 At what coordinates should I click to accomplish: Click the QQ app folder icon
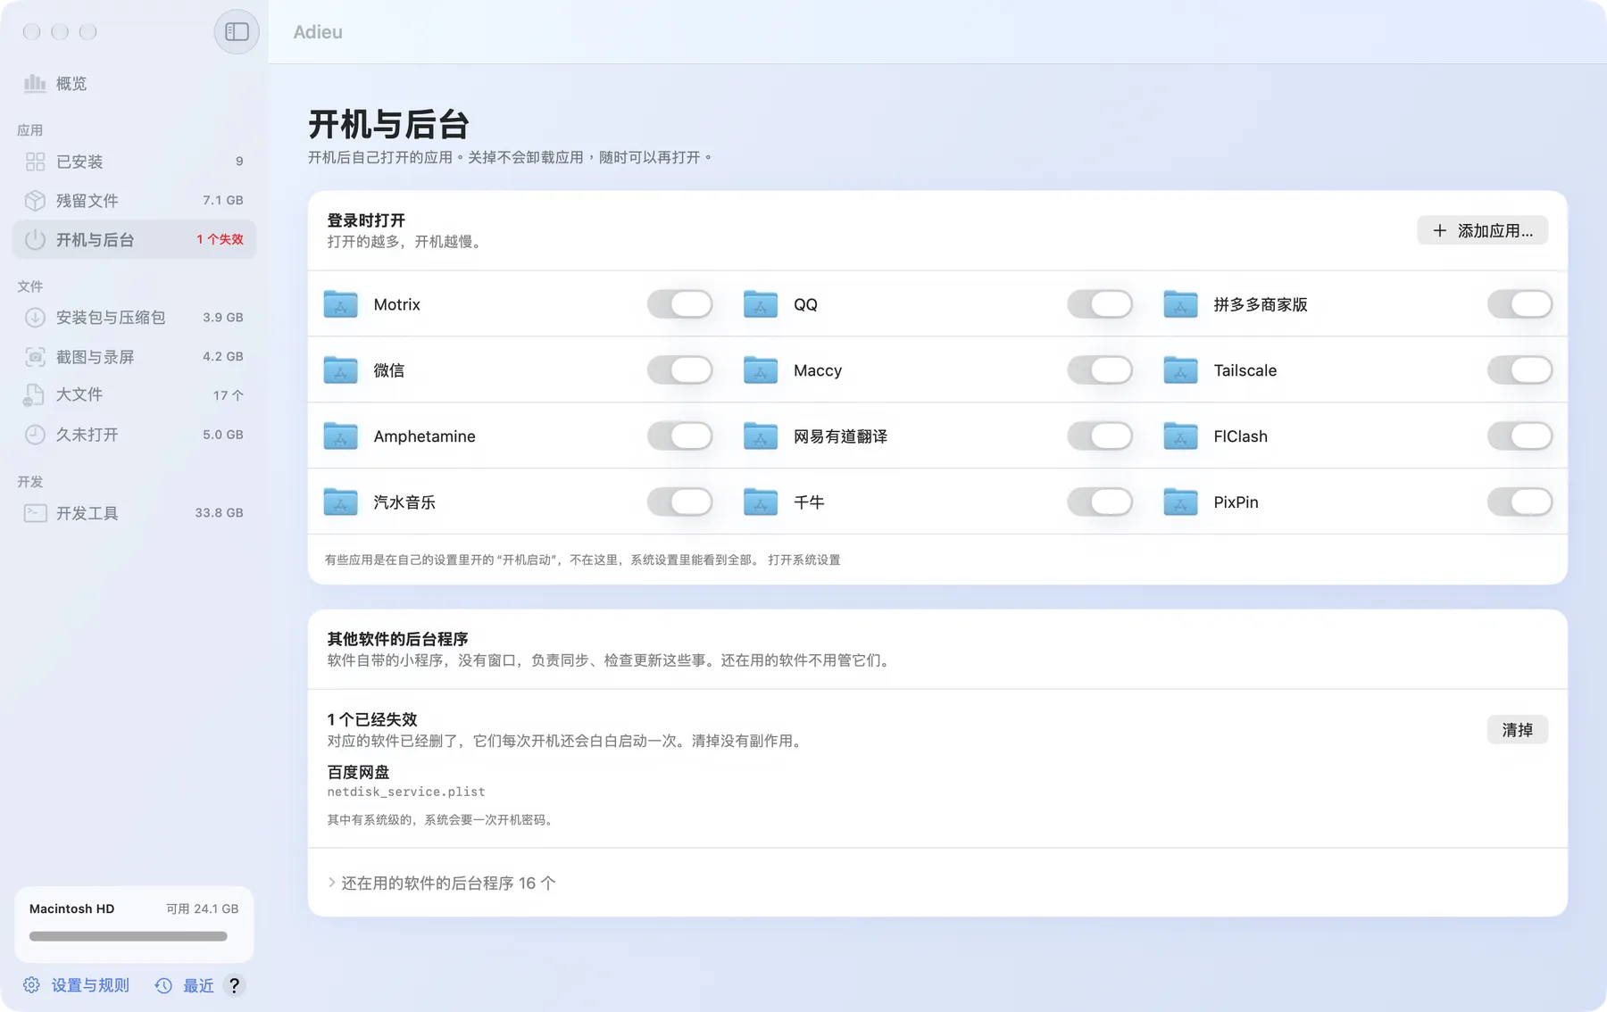pos(761,304)
